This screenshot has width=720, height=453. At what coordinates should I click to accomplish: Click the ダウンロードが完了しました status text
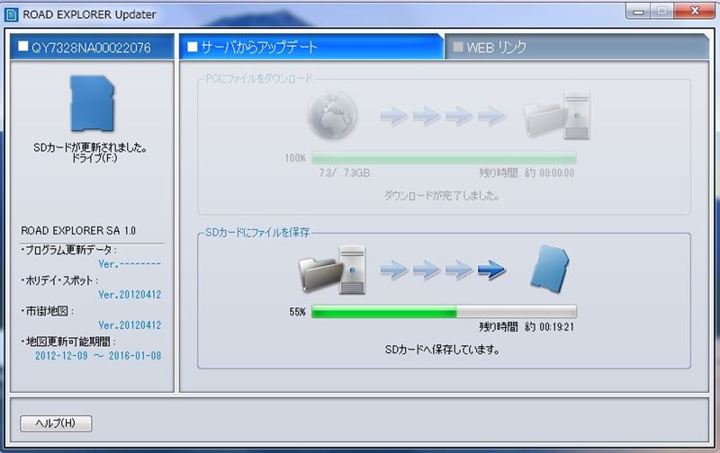442,196
